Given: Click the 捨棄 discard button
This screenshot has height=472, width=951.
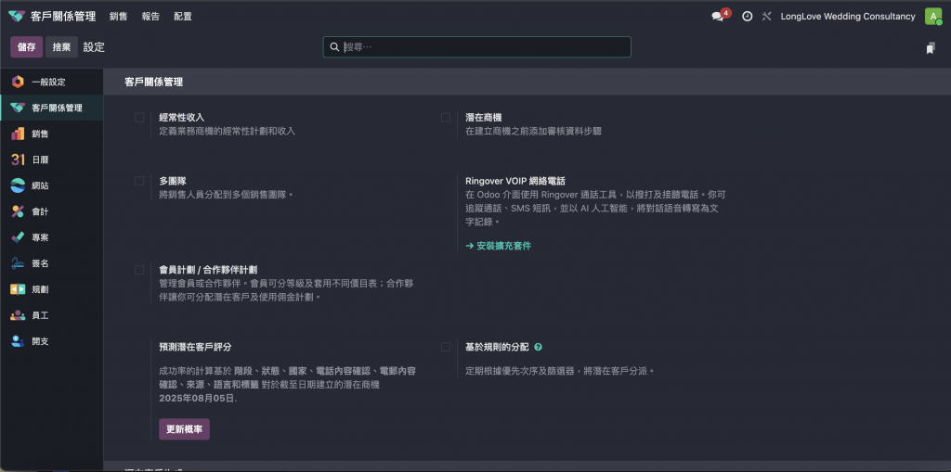Looking at the screenshot, I should 61,47.
